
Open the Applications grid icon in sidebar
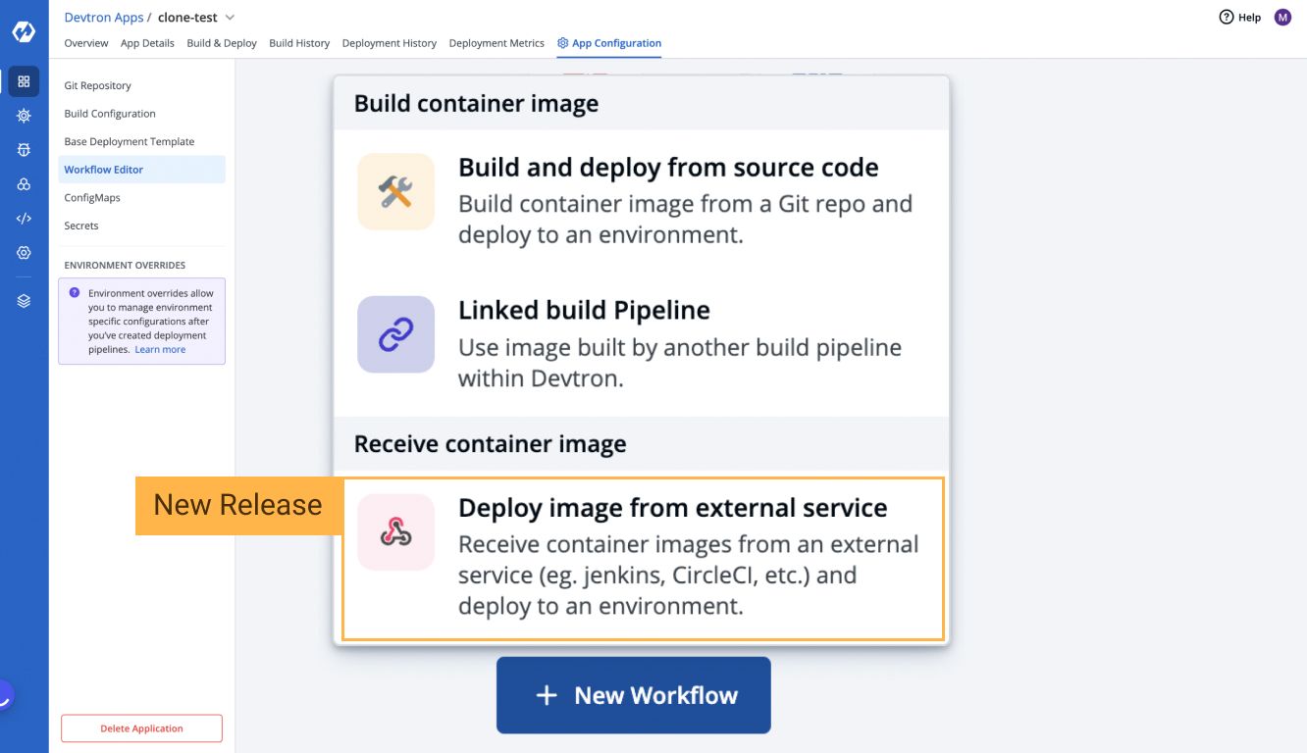[24, 81]
